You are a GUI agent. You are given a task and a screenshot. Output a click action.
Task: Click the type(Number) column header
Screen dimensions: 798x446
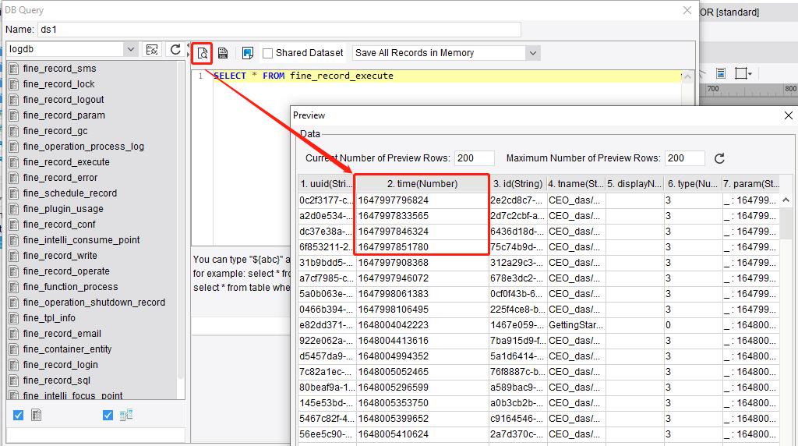(693, 184)
